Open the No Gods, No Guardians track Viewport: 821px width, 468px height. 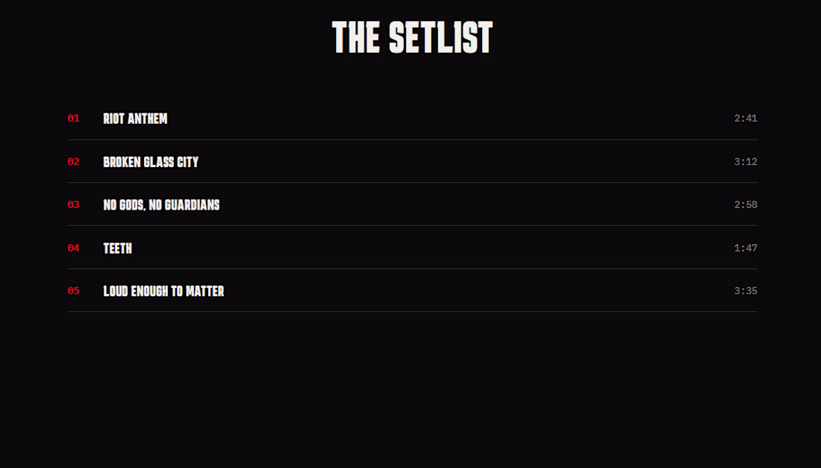click(x=161, y=205)
